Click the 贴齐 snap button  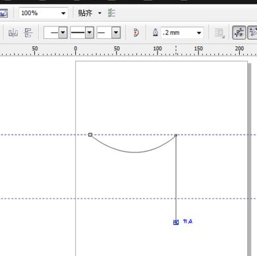point(85,13)
